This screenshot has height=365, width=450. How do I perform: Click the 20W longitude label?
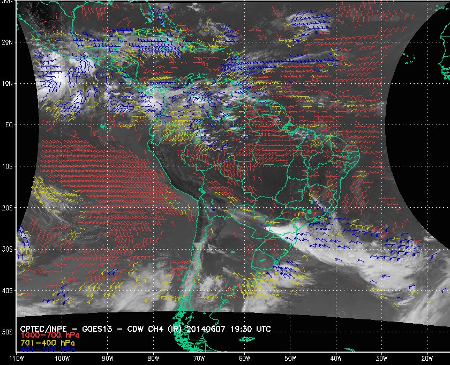point(427,359)
